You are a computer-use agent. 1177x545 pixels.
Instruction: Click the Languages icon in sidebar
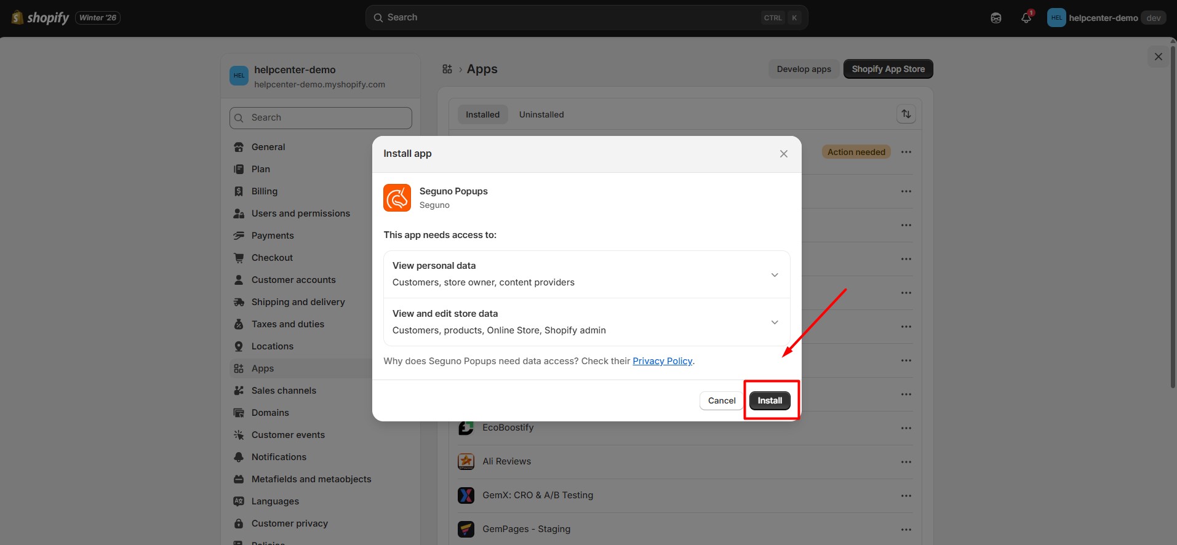[x=239, y=501]
